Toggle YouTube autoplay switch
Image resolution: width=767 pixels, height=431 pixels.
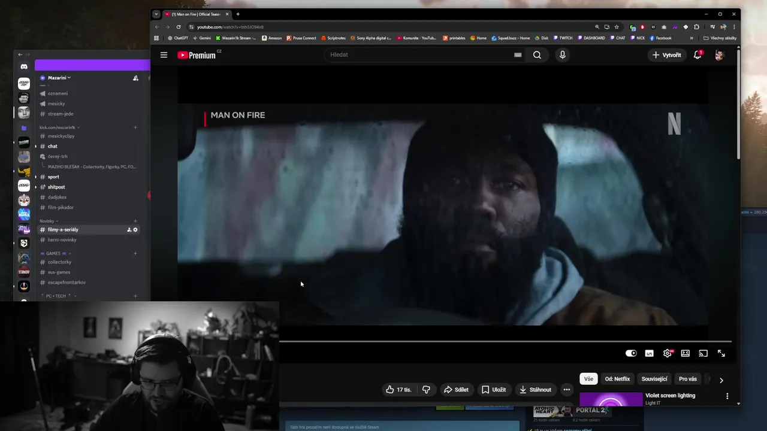[x=631, y=354]
